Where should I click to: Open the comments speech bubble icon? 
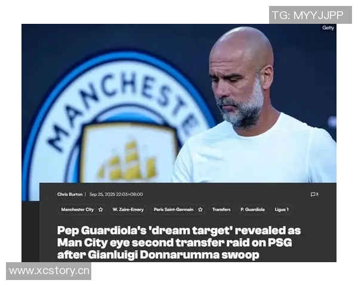[313, 194]
